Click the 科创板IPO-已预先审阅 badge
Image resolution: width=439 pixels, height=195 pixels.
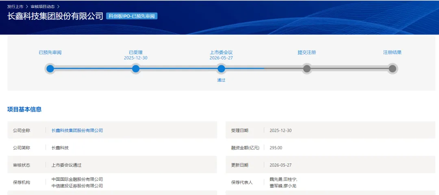point(132,16)
